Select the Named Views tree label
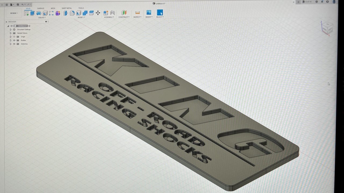Viewport: 344px width, 193px height. 22,33
